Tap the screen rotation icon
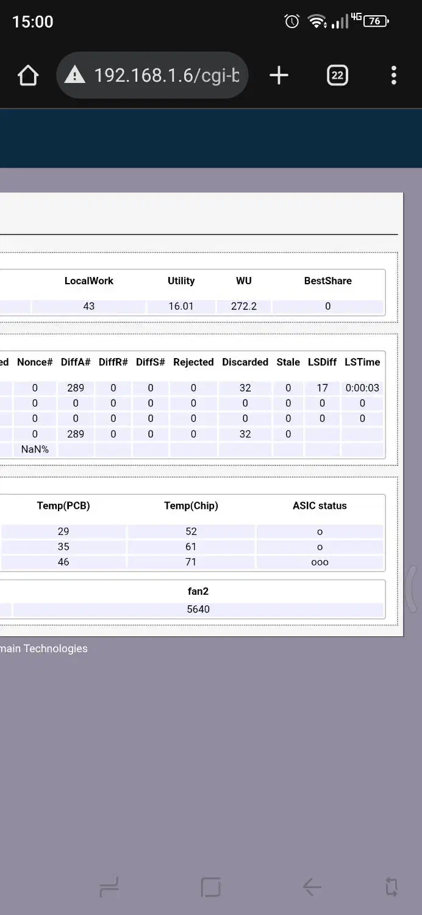This screenshot has height=915, width=422. coord(392,887)
